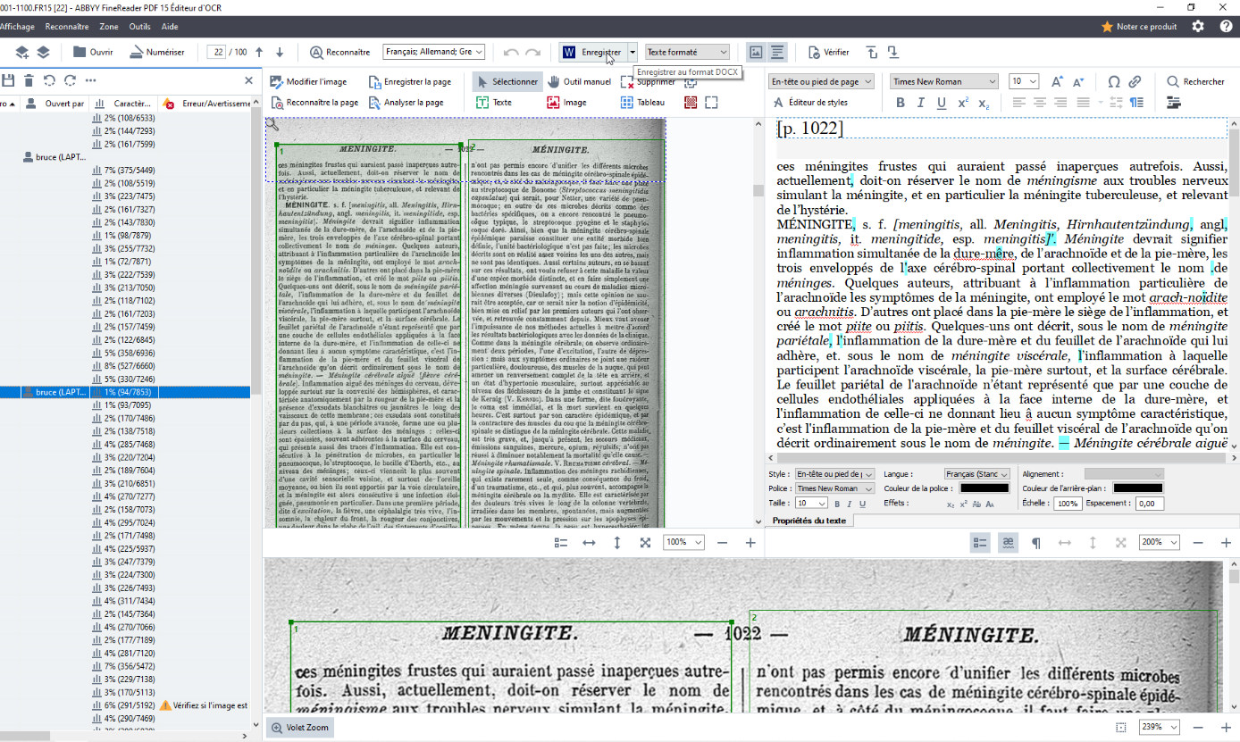Click the Ouvrir folder button
The image size is (1240, 742).
pyautogui.click(x=93, y=52)
